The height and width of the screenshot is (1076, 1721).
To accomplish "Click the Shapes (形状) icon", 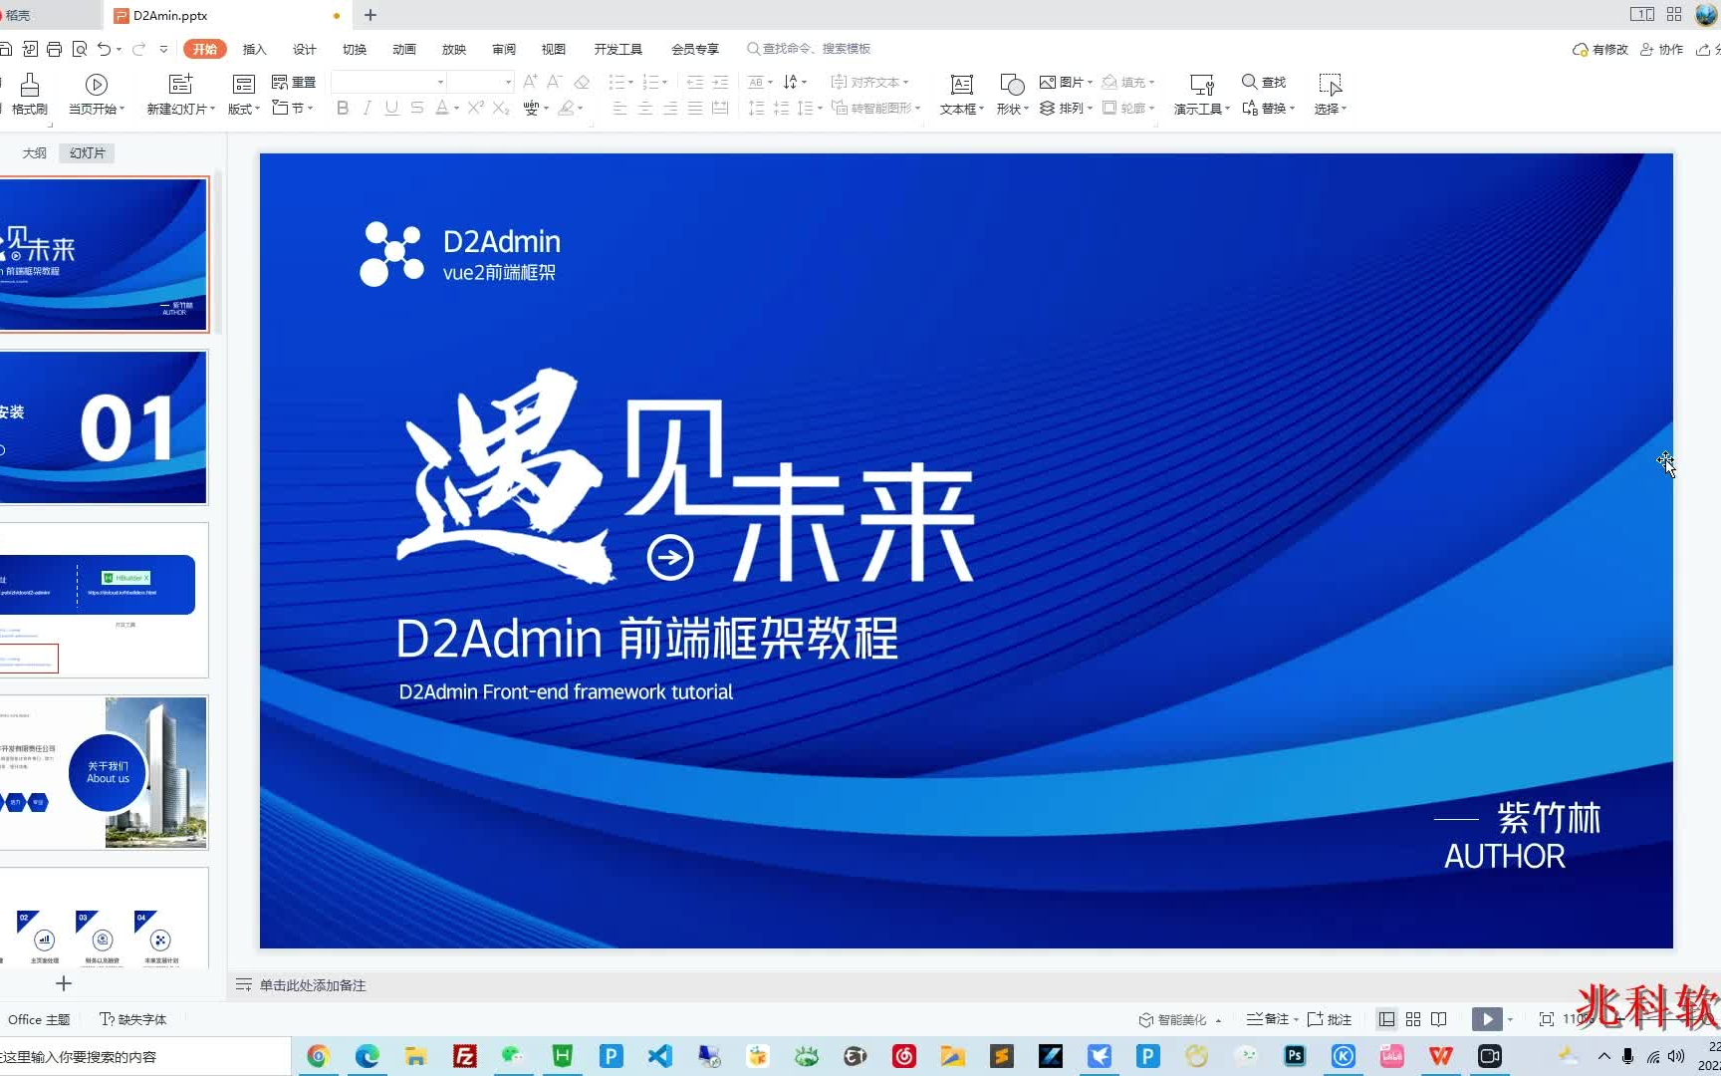I will tap(1012, 85).
